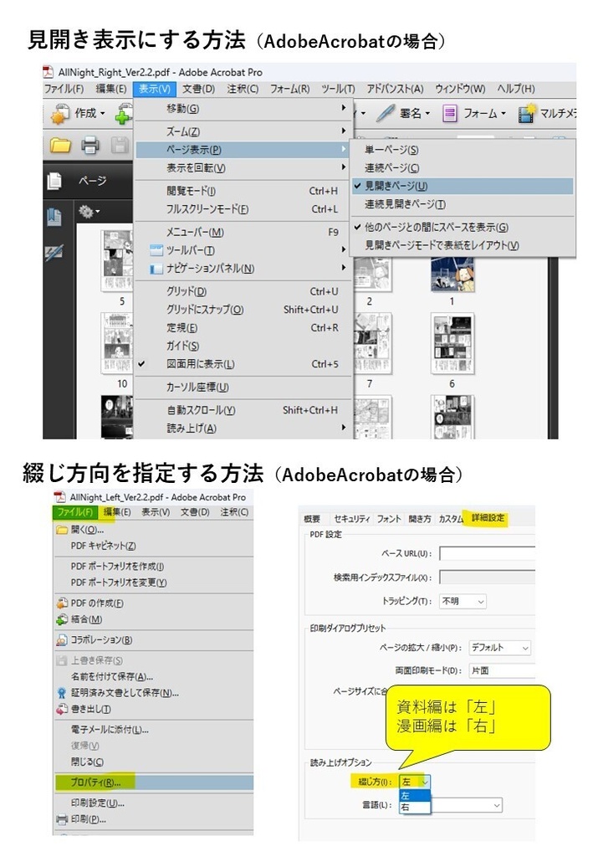Choose Print Setup (印刷設定) menu item

(x=154, y=803)
